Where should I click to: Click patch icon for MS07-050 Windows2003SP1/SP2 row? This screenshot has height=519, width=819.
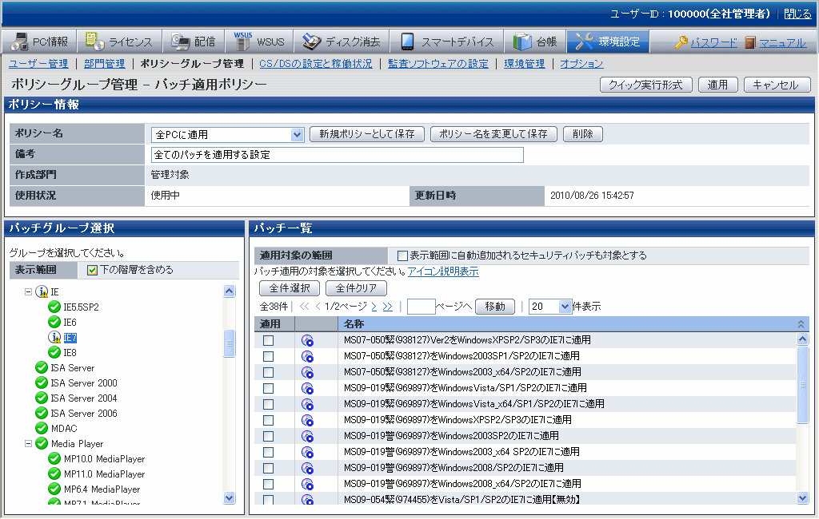pyautogui.click(x=308, y=356)
